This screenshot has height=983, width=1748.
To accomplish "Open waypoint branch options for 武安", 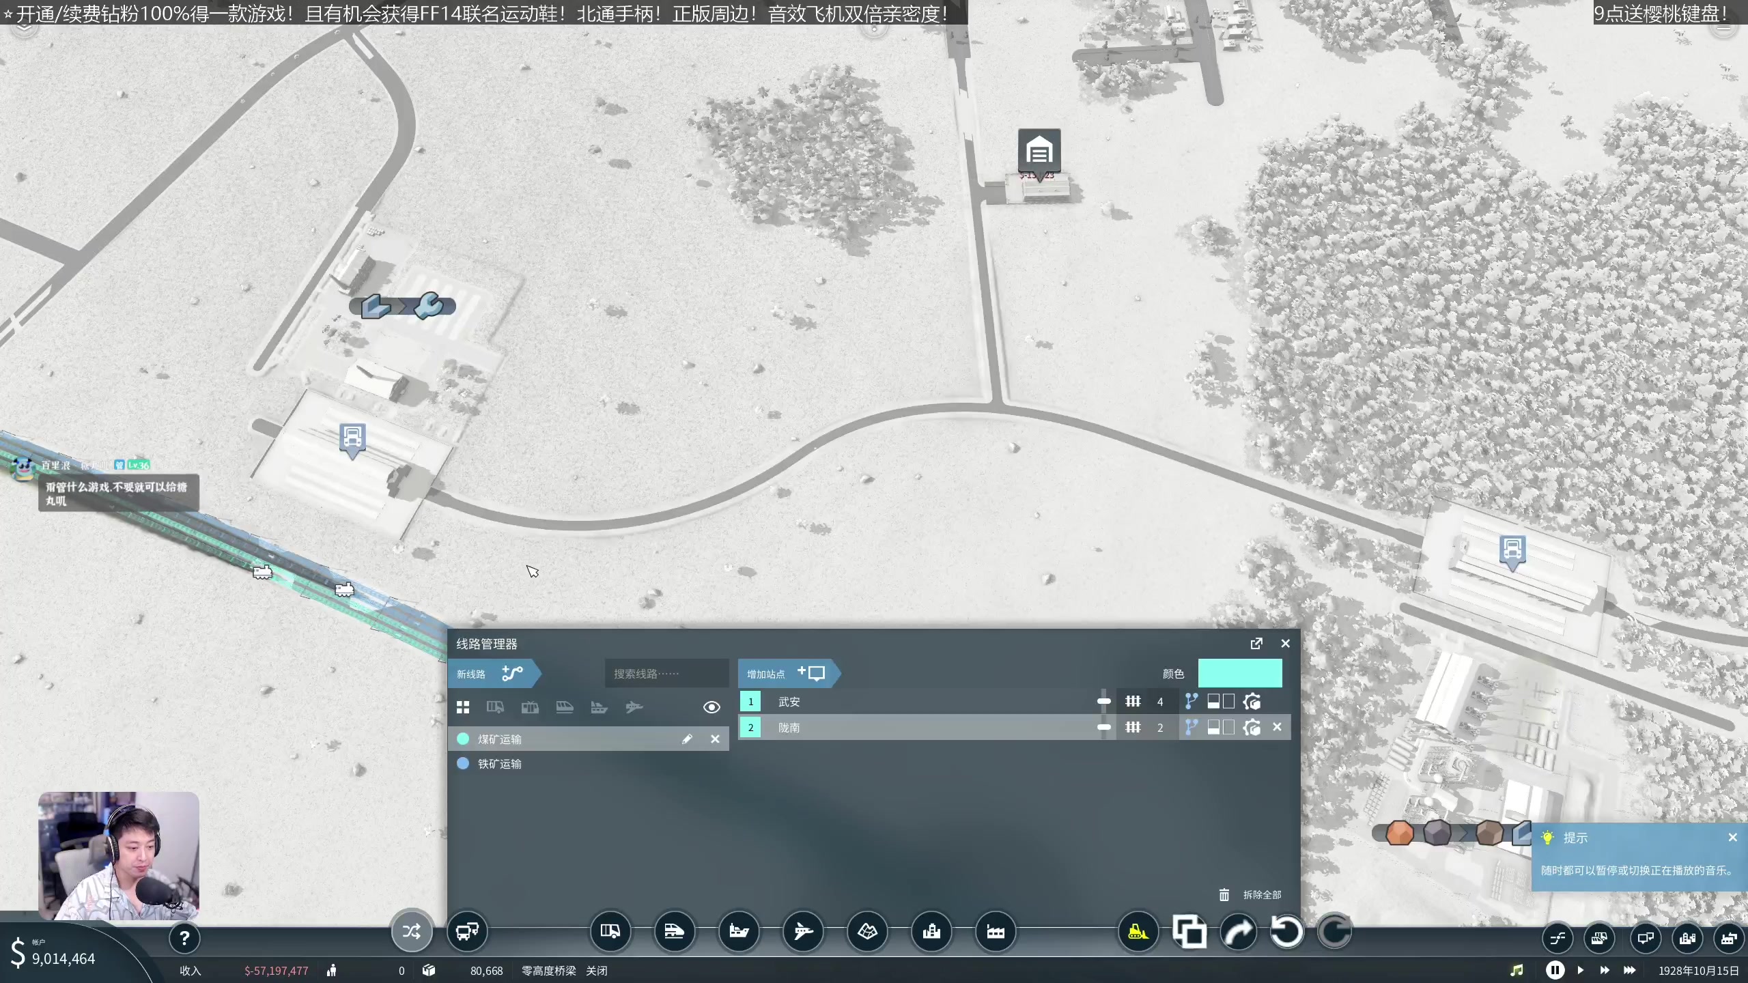I will 1192,701.
